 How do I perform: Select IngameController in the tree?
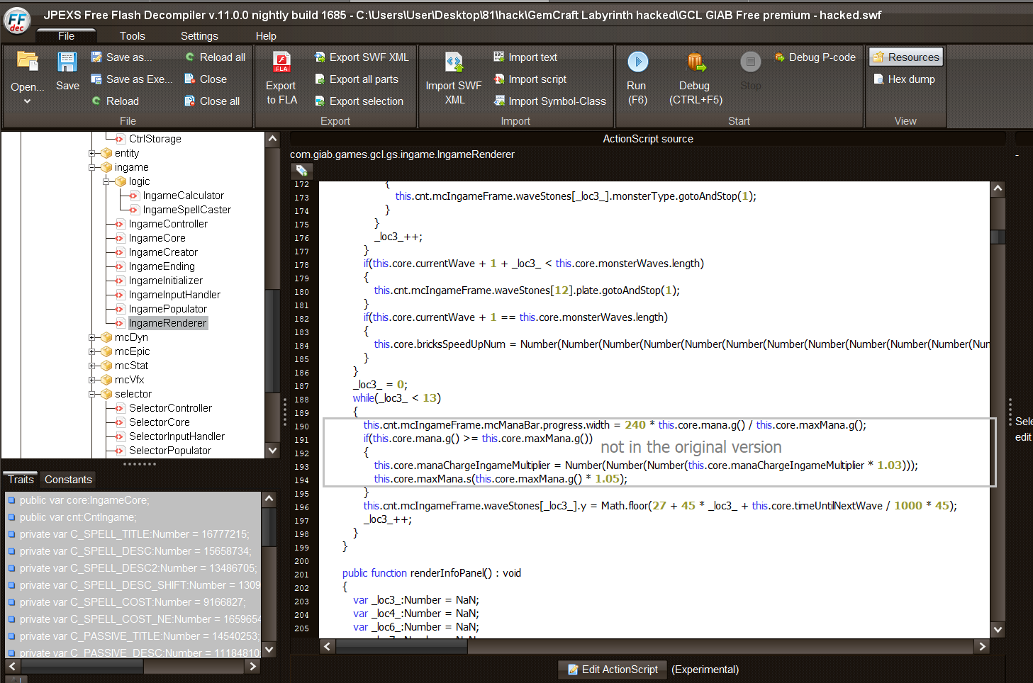click(x=168, y=224)
